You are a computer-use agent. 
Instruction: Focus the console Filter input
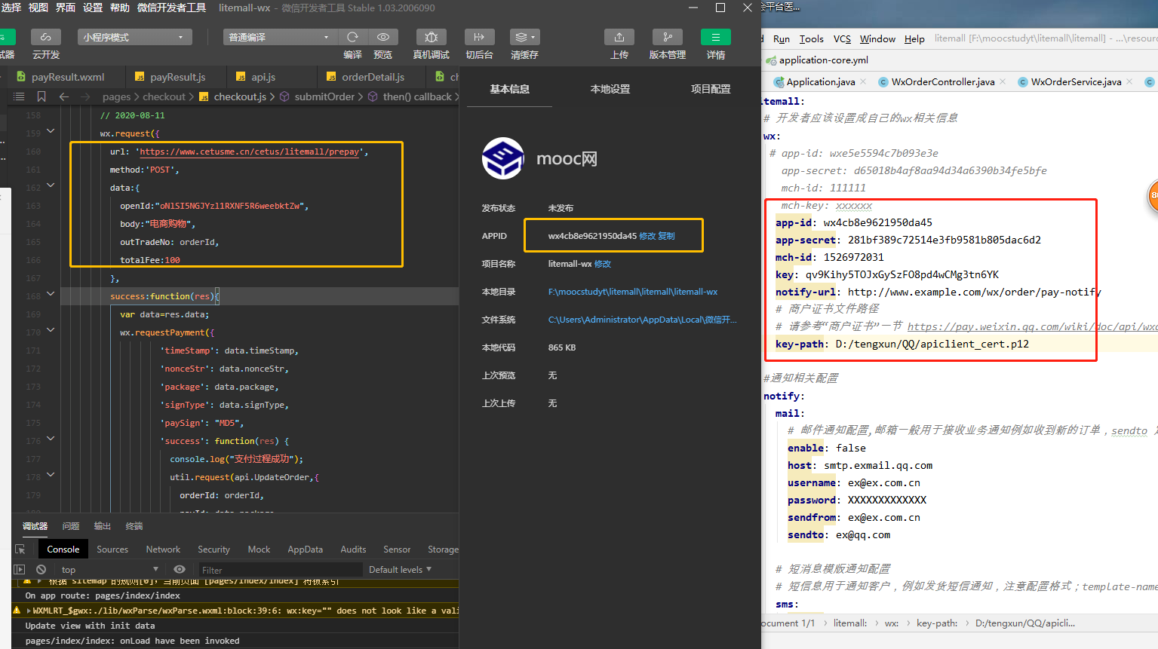click(x=280, y=571)
